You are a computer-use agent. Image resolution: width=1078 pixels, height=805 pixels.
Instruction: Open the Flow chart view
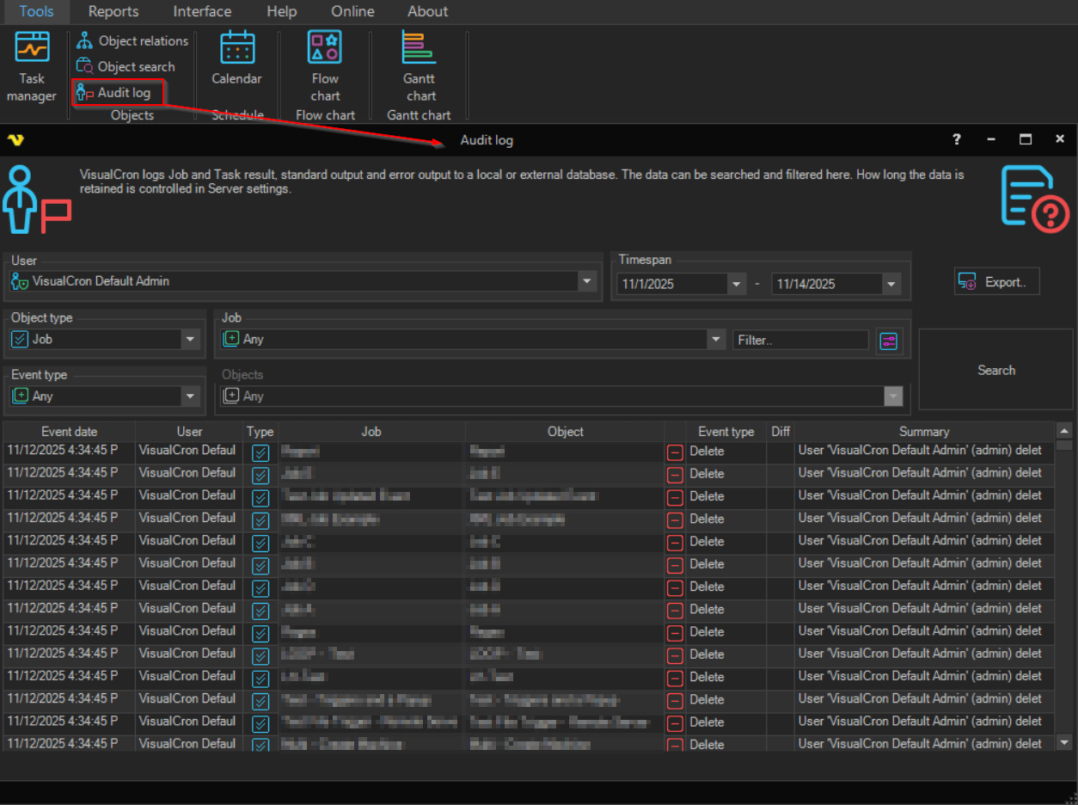325,67
